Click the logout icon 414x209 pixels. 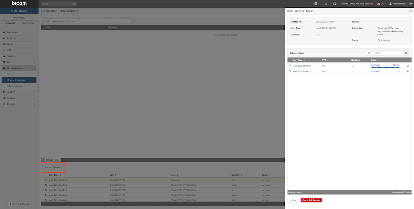(410, 4)
